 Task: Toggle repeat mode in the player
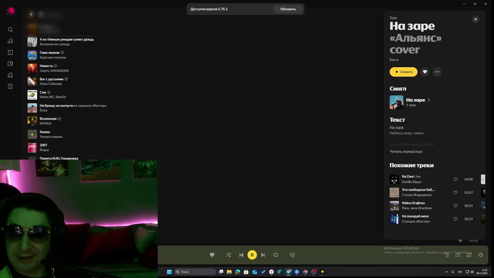point(276,255)
